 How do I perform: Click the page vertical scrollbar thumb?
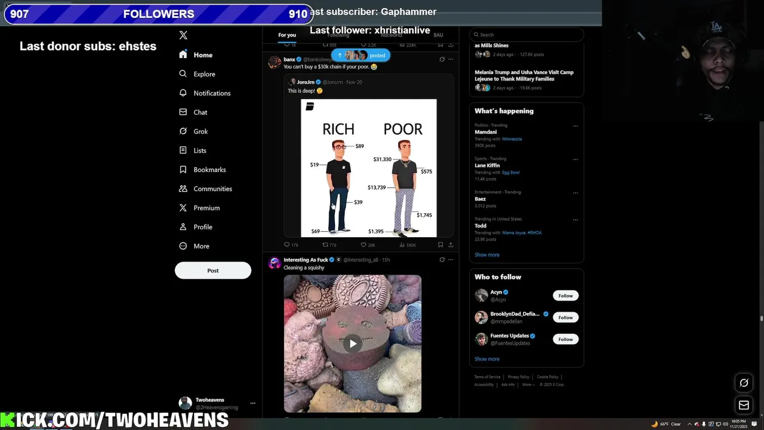click(761, 318)
